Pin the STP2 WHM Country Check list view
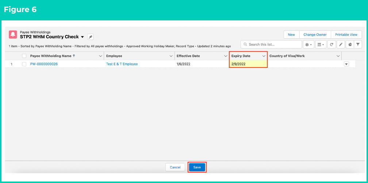 click(x=91, y=37)
